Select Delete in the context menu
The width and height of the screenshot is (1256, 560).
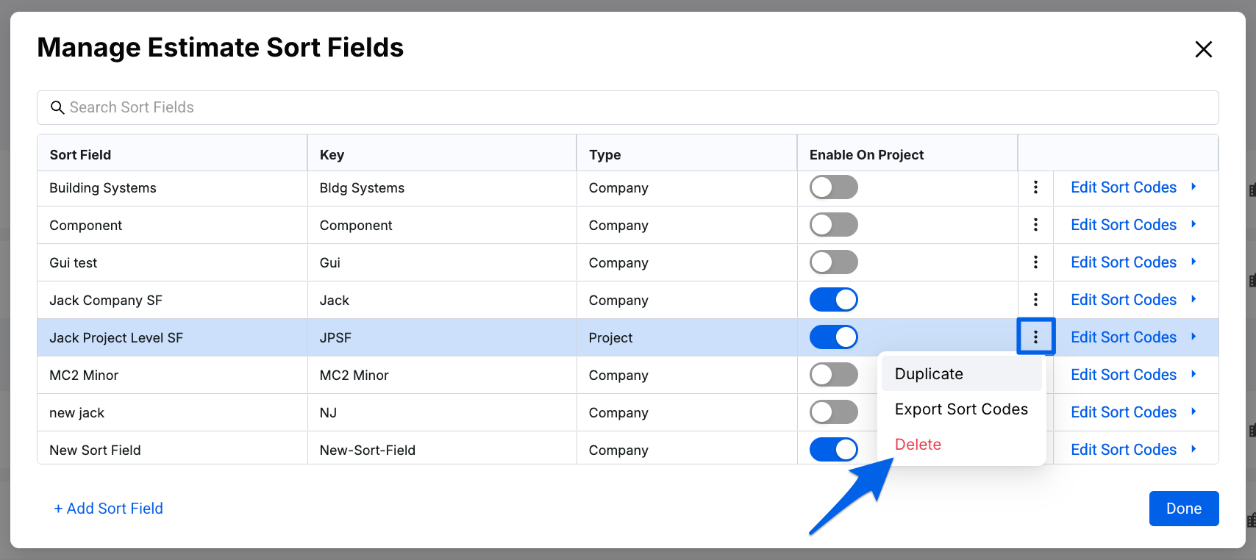pyautogui.click(x=918, y=445)
